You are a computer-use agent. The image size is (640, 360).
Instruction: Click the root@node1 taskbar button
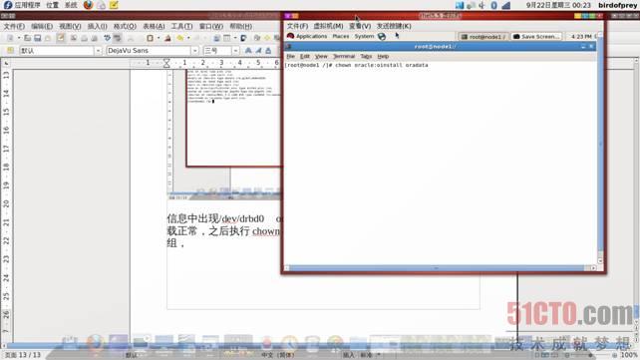[x=483, y=37]
